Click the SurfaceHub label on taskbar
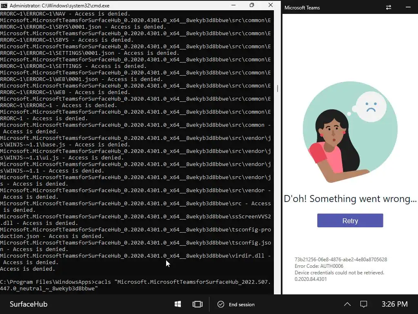Image resolution: width=418 pixels, height=314 pixels. pos(29,304)
